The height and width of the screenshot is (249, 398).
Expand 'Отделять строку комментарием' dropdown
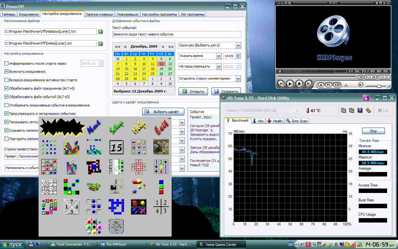tap(238, 79)
